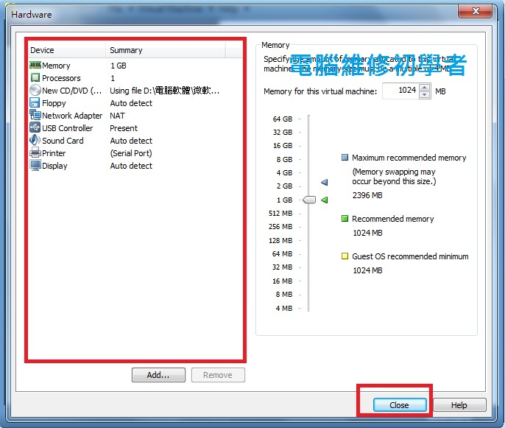Click the 'Using file D:\' CD/DVD summary
505x428 pixels.
tap(164, 91)
